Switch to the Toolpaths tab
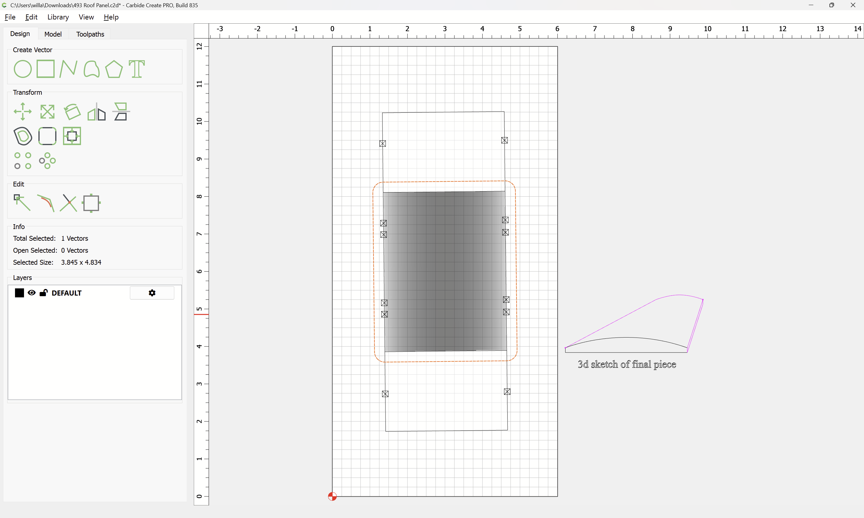This screenshot has width=864, height=518. point(90,34)
